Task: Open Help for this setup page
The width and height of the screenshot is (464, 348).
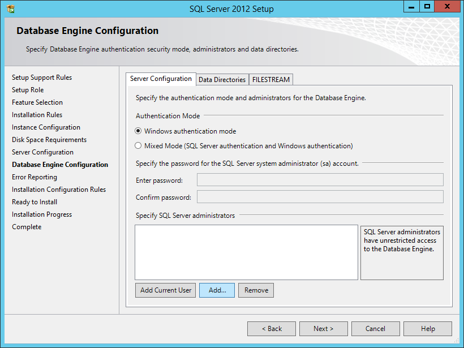Action: [x=428, y=329]
